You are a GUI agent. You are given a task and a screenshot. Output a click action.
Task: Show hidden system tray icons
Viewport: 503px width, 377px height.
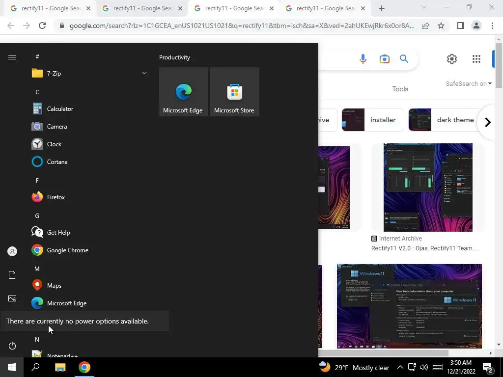[400, 367]
